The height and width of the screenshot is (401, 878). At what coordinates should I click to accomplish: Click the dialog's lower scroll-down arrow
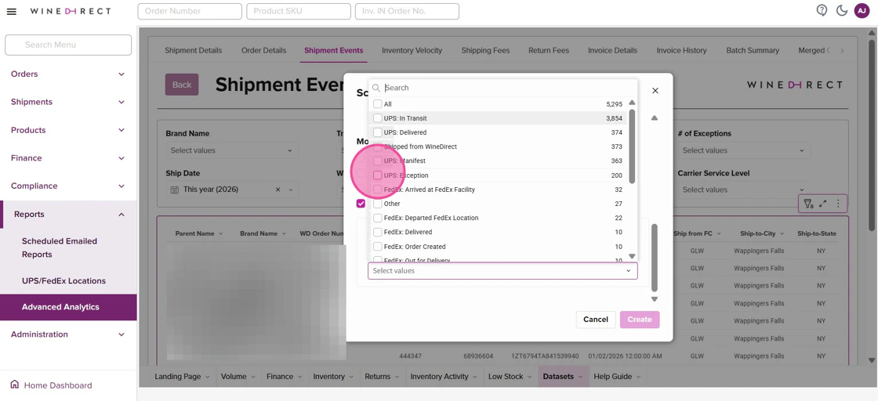click(x=654, y=299)
